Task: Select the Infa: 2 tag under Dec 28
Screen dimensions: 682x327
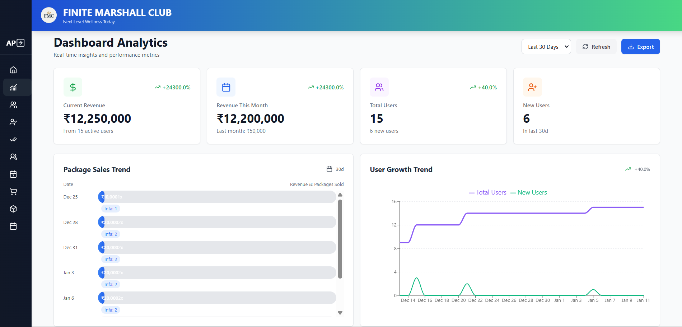Action: pos(111,234)
